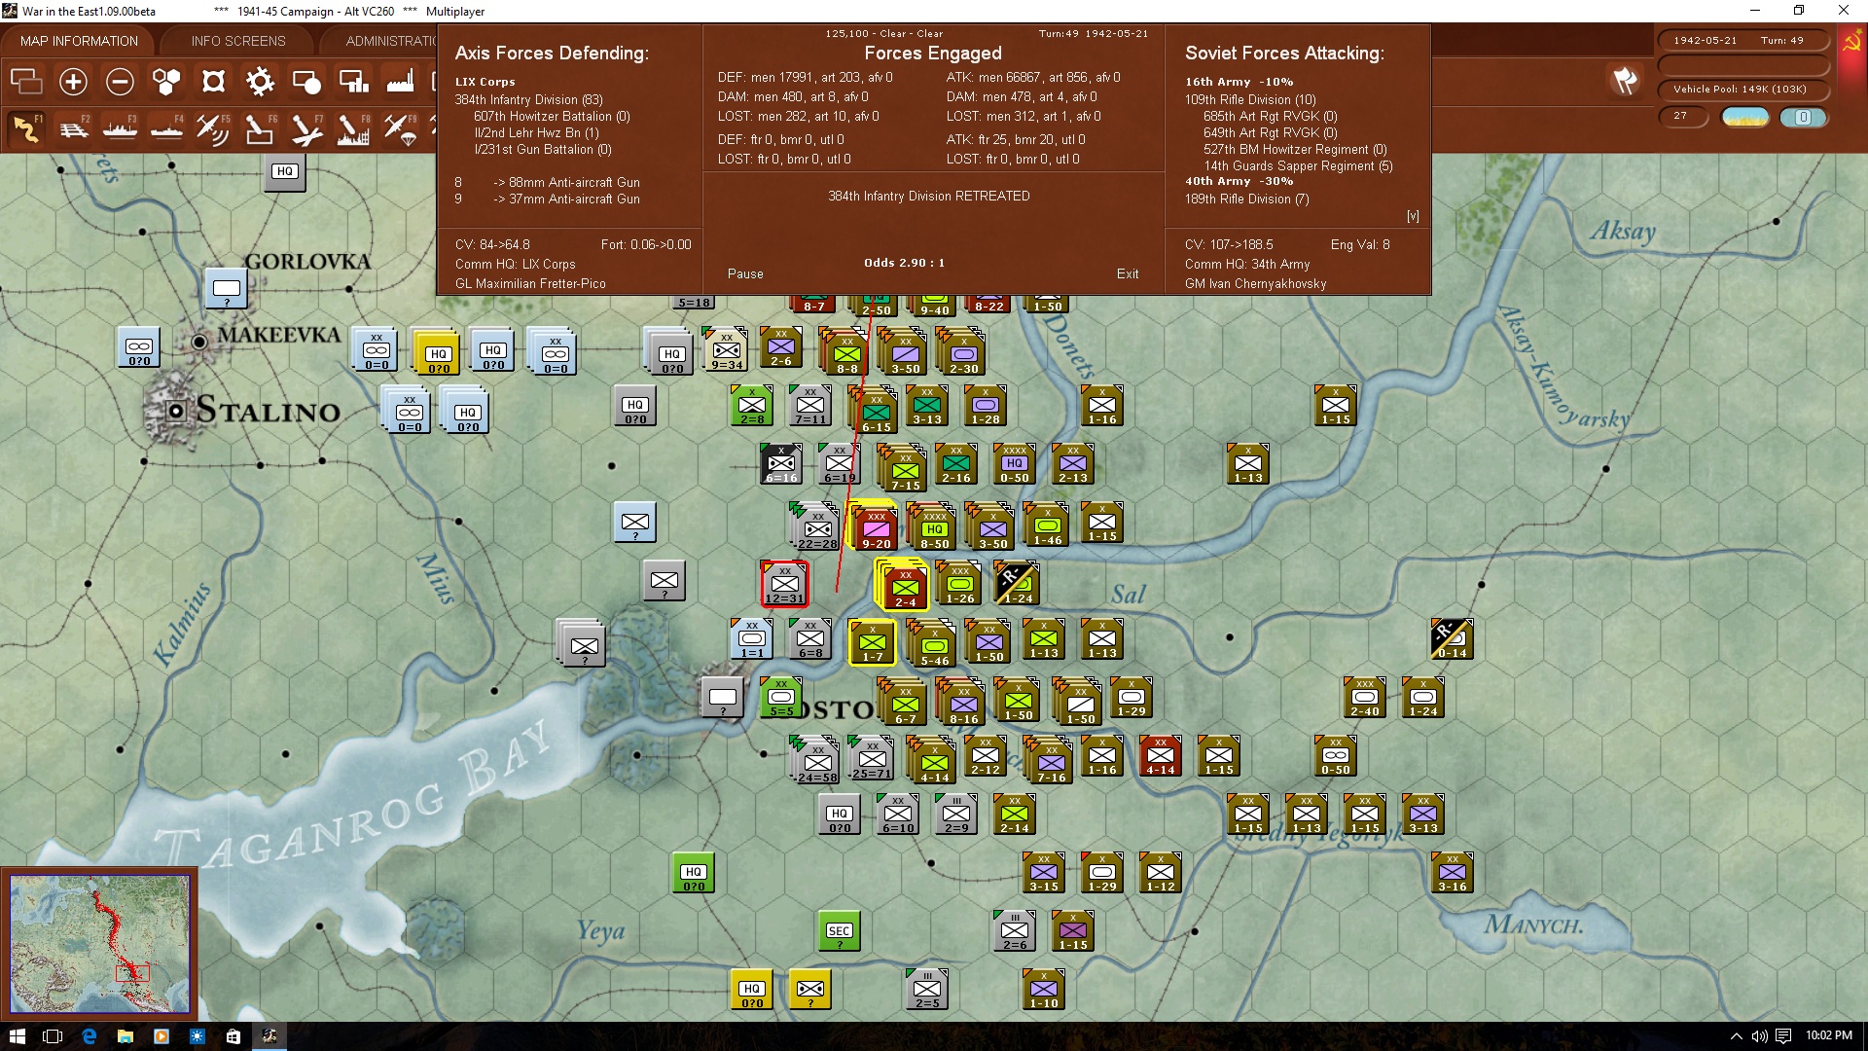Expand combat details [v] in Soviet panel
This screenshot has width=1868, height=1051.
pos(1413,216)
